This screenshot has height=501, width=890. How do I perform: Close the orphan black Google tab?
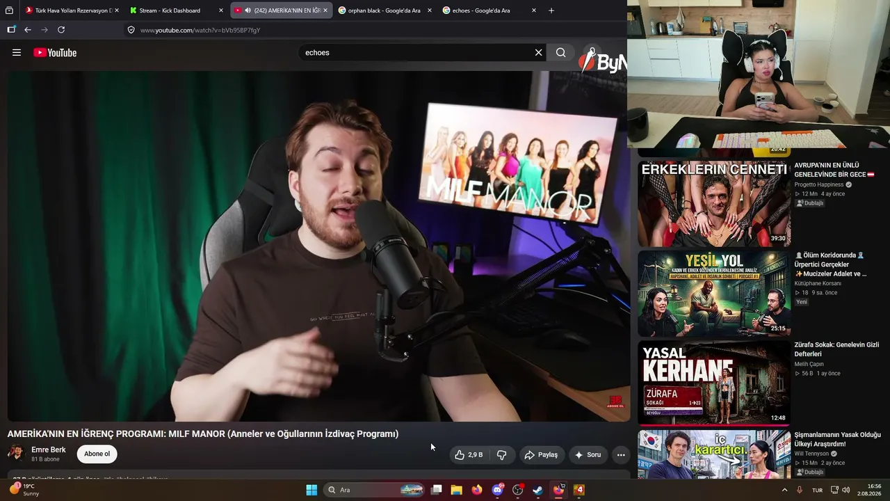pyautogui.click(x=429, y=10)
